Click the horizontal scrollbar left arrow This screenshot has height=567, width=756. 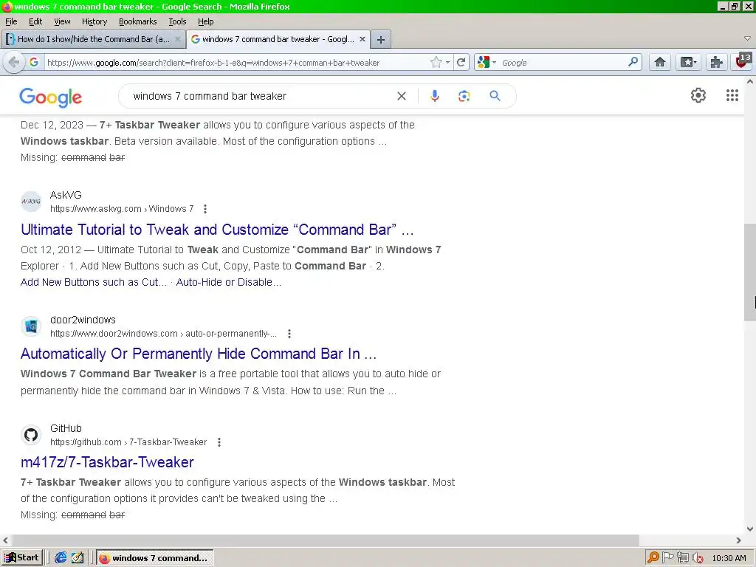[5, 540]
